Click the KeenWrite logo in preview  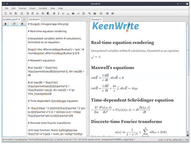coord(116,26)
